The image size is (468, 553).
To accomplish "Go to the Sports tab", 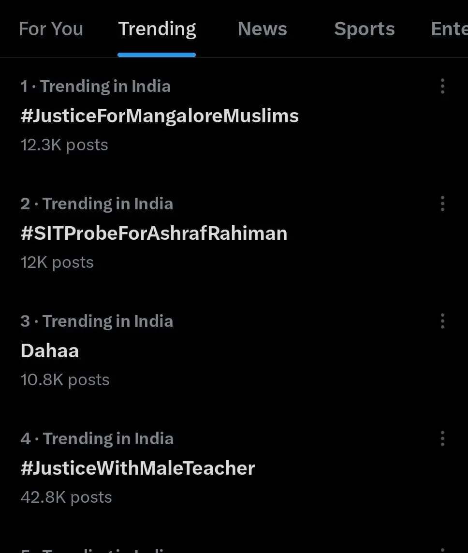I will (365, 29).
